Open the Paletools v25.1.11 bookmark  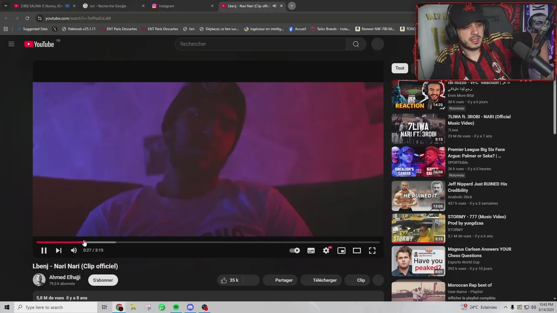click(x=79, y=29)
